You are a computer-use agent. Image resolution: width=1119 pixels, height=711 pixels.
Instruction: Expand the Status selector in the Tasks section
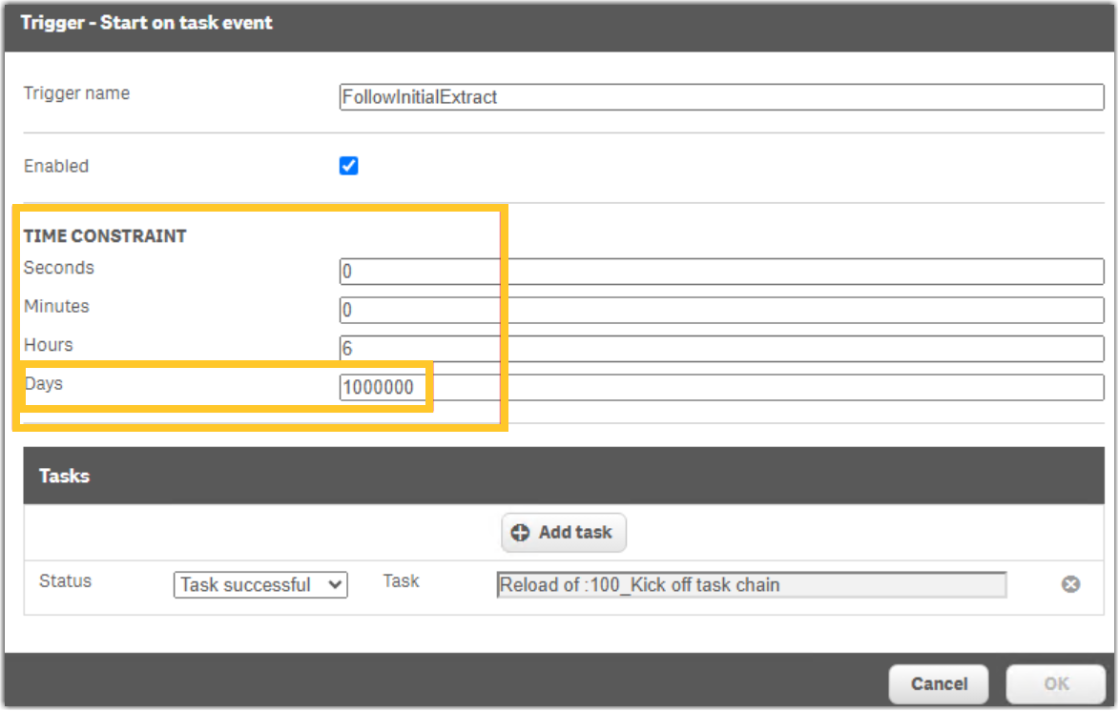pos(259,585)
